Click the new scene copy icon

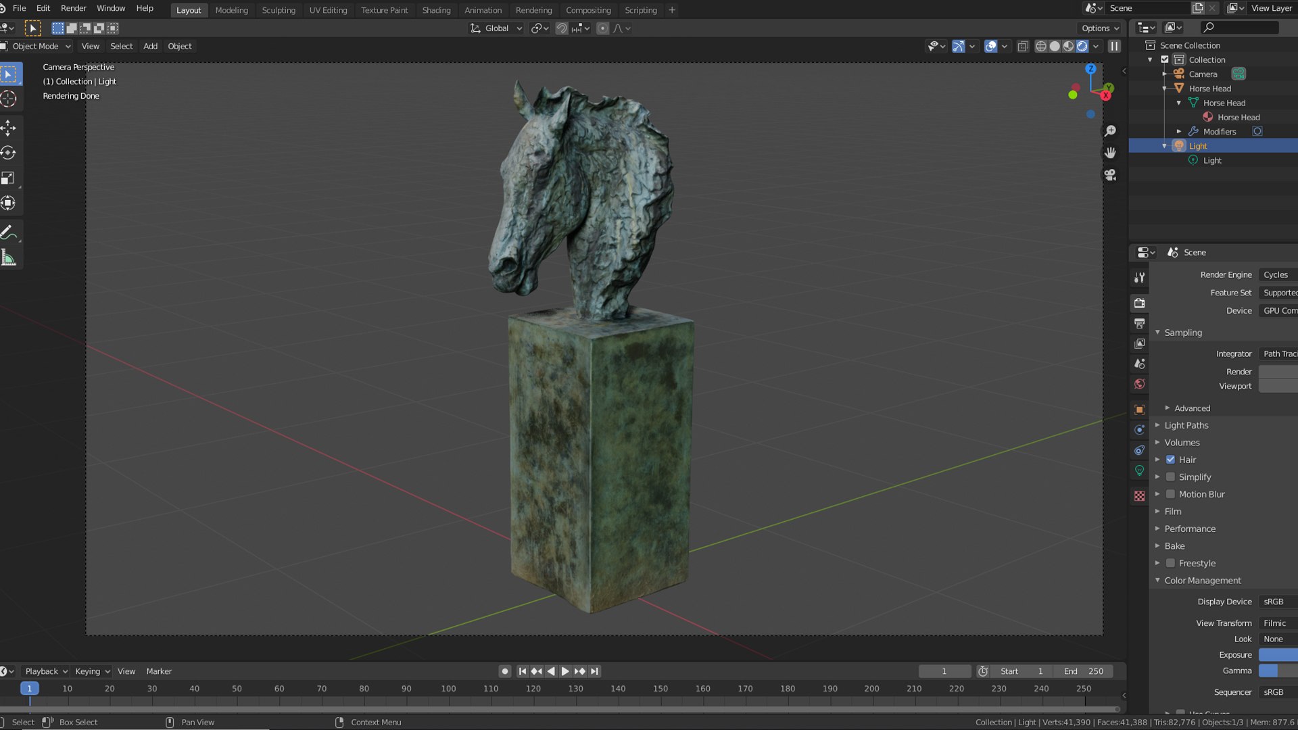point(1198,8)
